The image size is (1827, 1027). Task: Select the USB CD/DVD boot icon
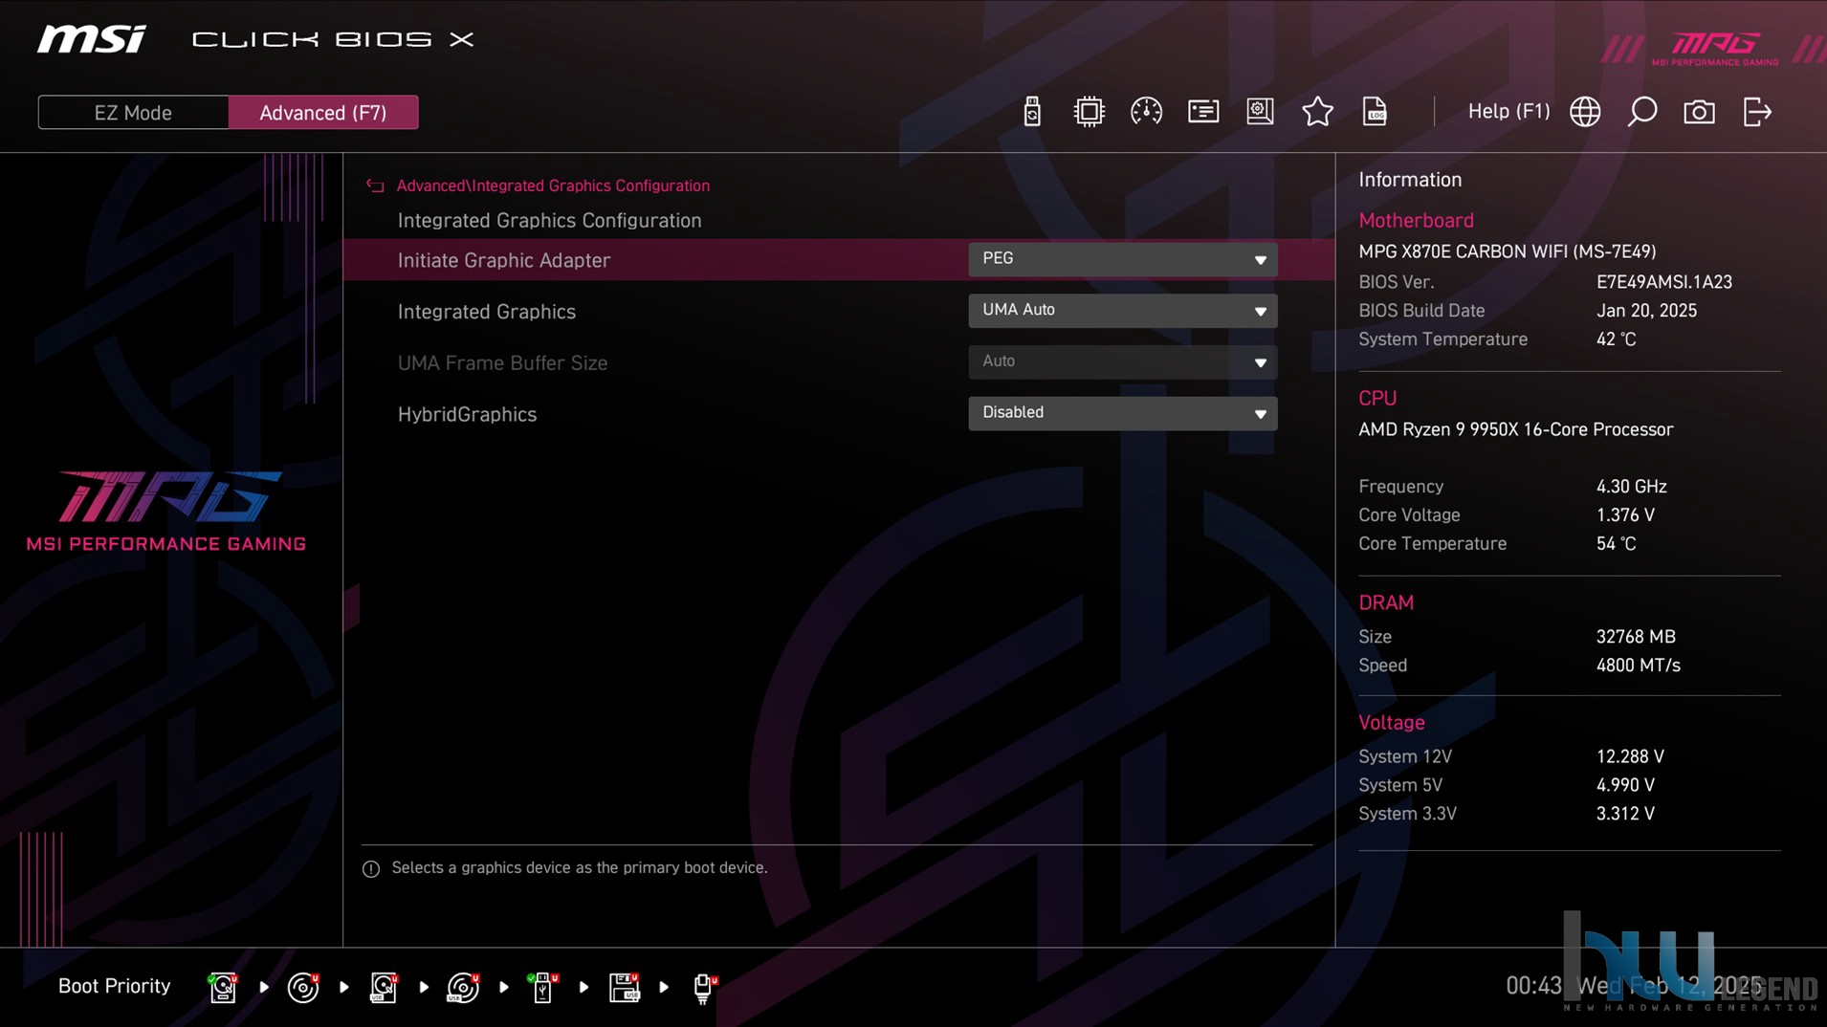click(463, 987)
